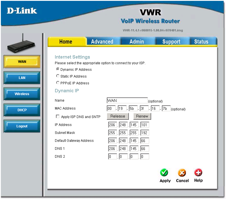The image size is (226, 199).
Task: Click Default Gateway first octet field
Action: 112,141
